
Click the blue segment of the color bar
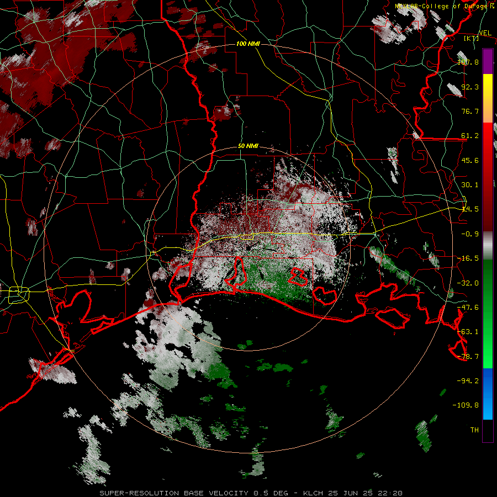click(488, 394)
